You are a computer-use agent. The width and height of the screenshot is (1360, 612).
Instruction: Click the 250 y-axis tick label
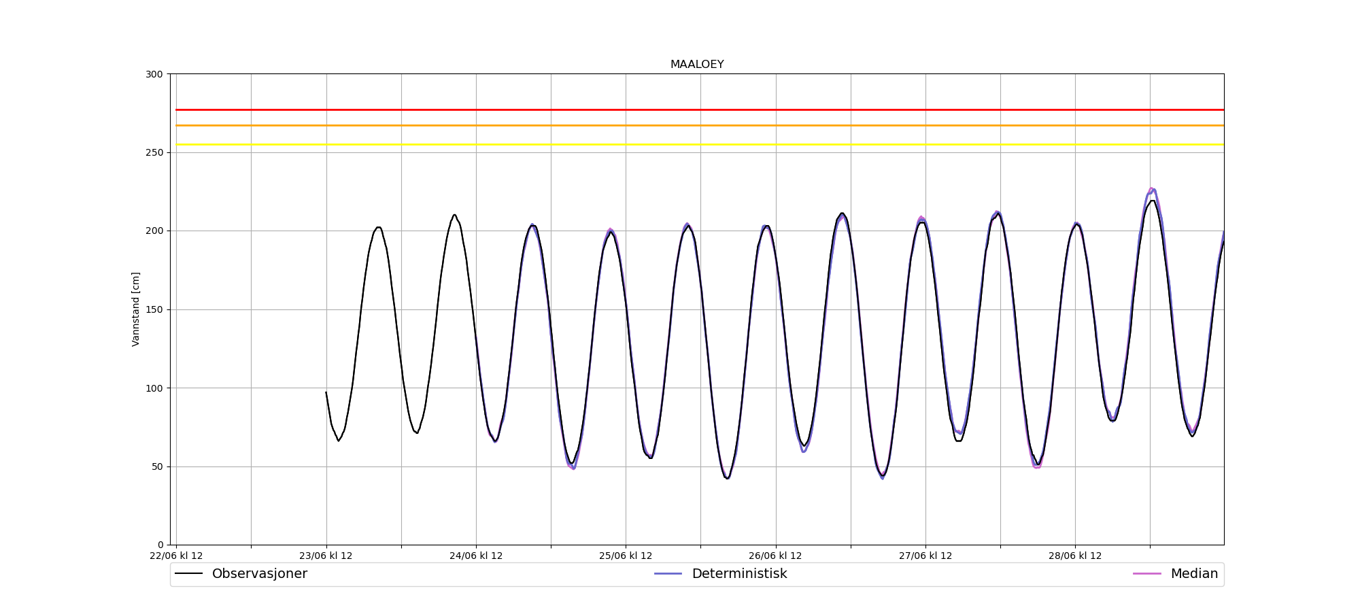[155, 152]
